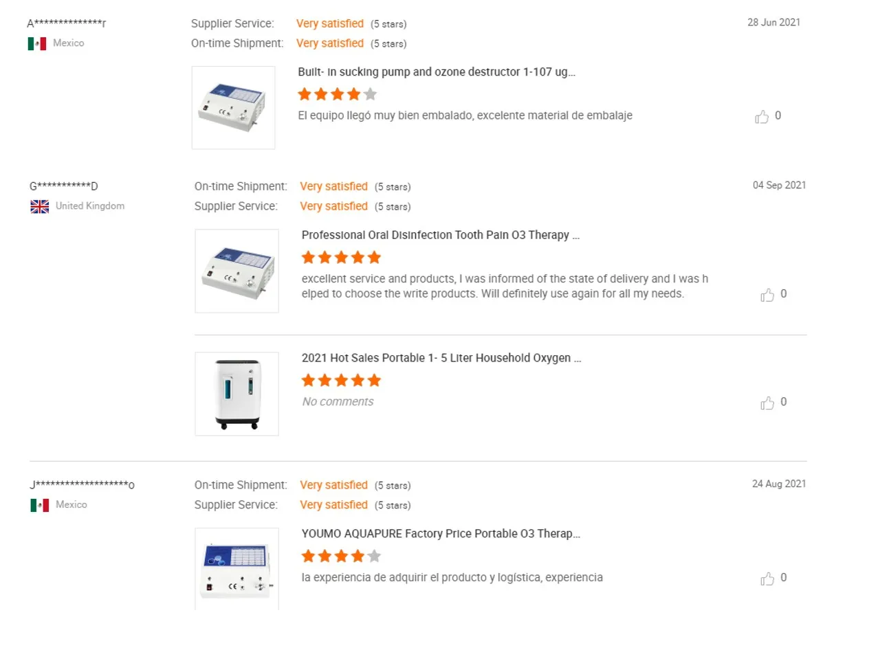Click the grey fifth star on the first rating
880x650 pixels.
370,94
